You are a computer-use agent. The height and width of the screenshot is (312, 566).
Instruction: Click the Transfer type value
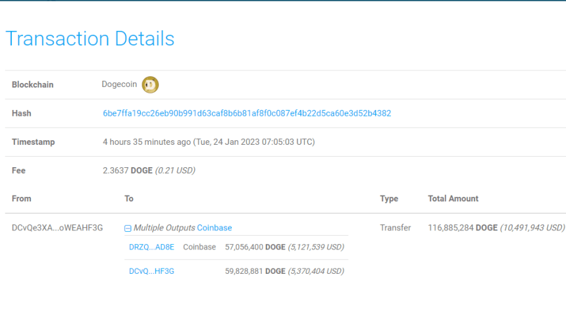click(396, 228)
